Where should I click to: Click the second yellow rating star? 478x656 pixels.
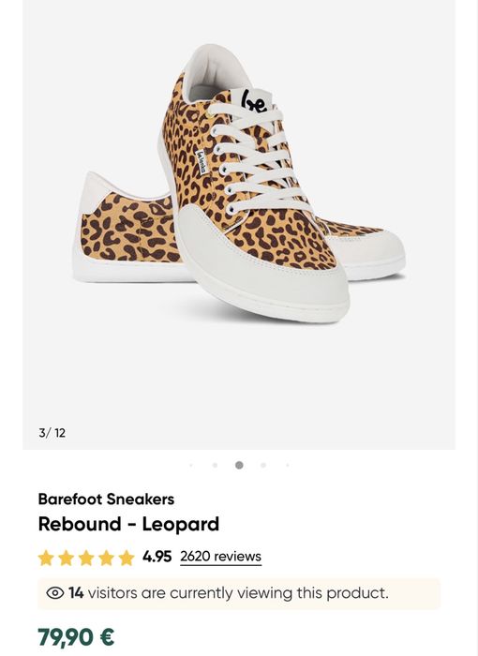pos(67,558)
